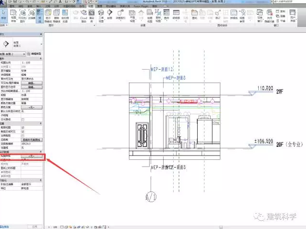Toggle Crop Region Visible (裁剪区域可见) checkbox

(23, 131)
